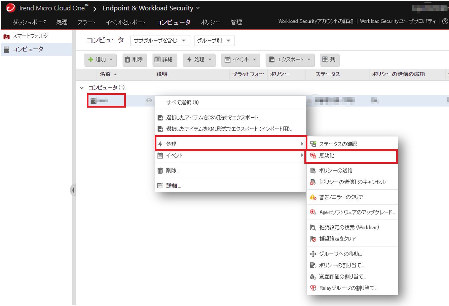The width and height of the screenshot is (449, 306).
Task: Open the グループ別 dropdown
Action: [214, 41]
